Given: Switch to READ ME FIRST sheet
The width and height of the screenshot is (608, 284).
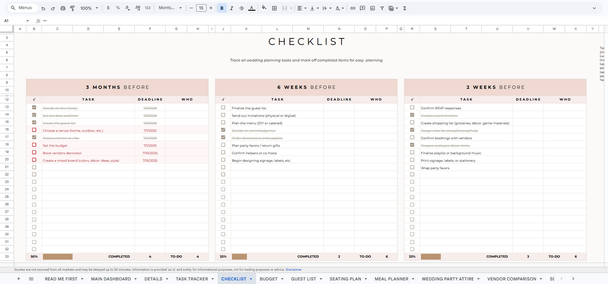Looking at the screenshot, I should pyautogui.click(x=60, y=279).
